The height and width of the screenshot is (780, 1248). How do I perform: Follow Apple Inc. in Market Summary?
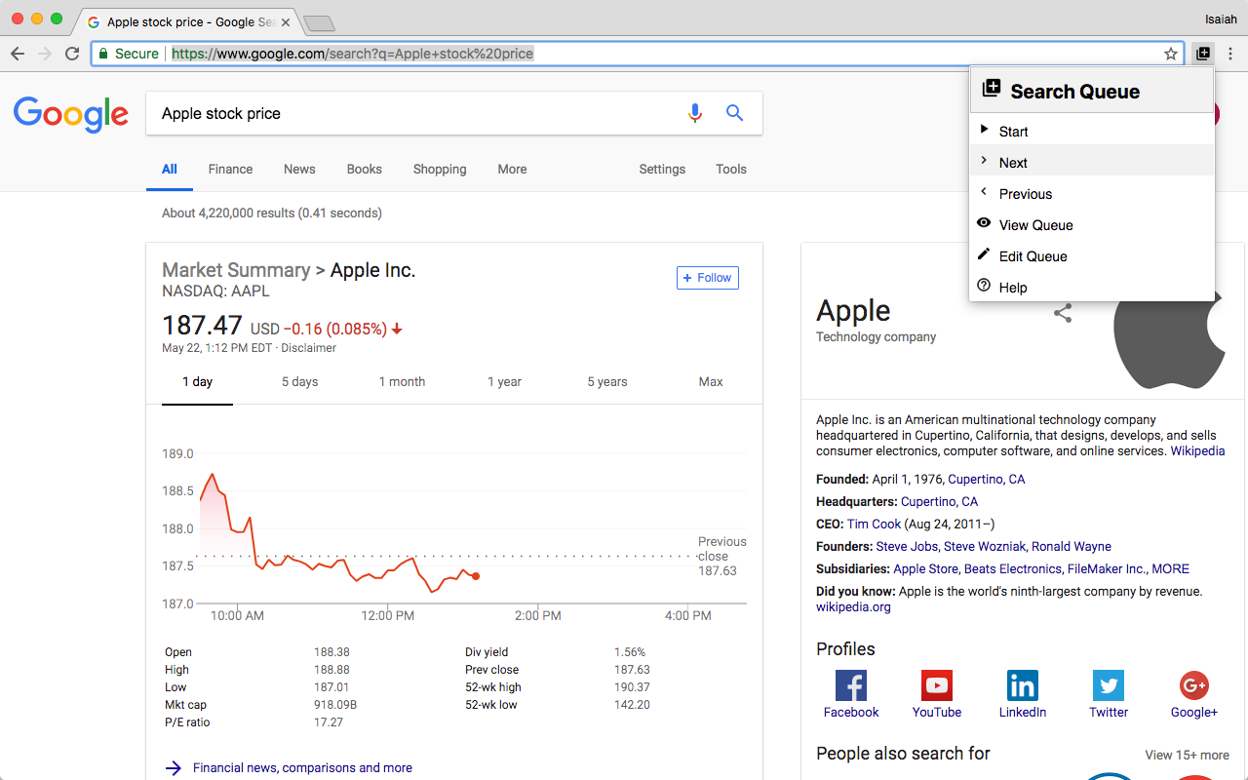point(707,277)
